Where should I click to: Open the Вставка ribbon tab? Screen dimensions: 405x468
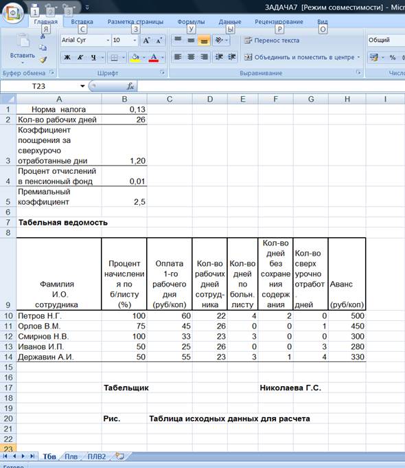click(x=82, y=22)
